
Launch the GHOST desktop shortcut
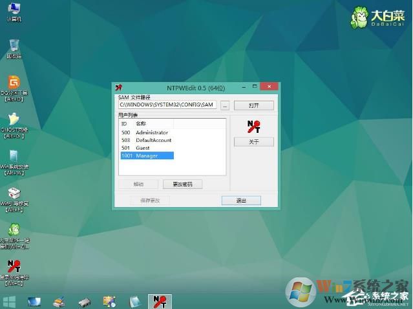14,120
